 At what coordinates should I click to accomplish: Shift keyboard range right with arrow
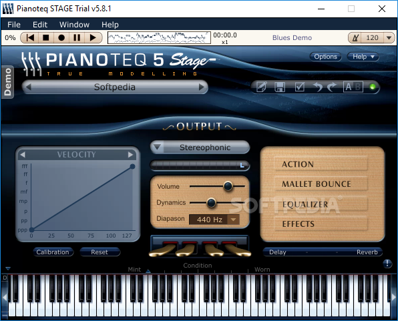click(x=394, y=297)
